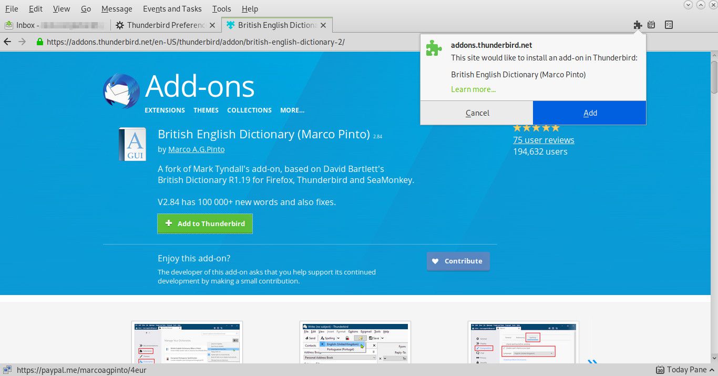Close the Thunderbird Preferences tab

coord(212,25)
